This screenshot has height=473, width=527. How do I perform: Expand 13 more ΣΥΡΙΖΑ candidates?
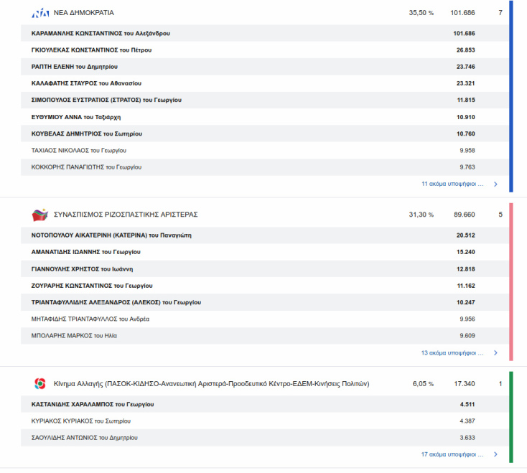[452, 353]
